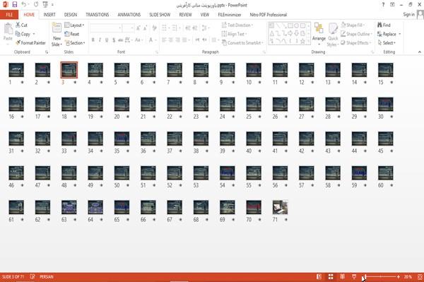Open PowerPoint Help question mark

point(383,5)
